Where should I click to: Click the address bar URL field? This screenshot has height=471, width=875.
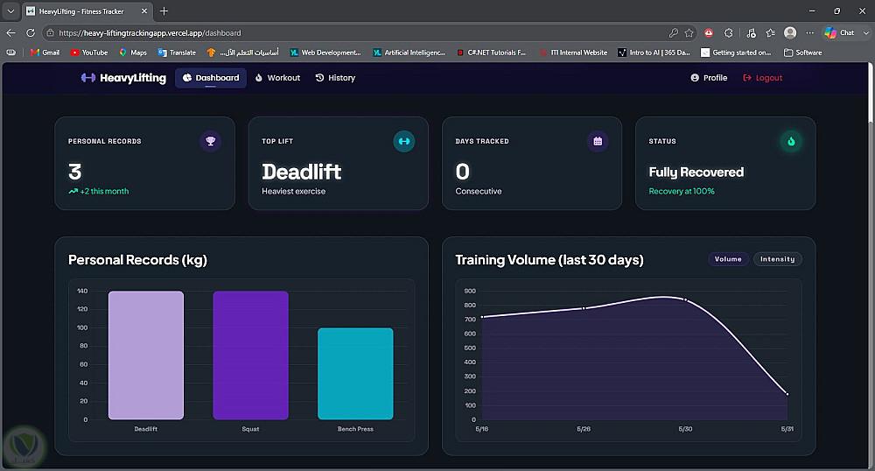[357, 33]
